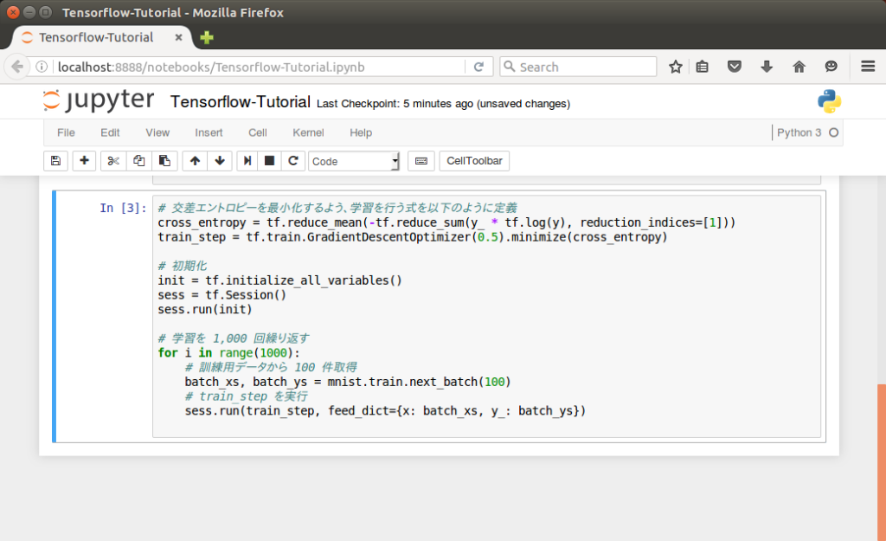Copy the selected cell using copy icon

tap(137, 160)
